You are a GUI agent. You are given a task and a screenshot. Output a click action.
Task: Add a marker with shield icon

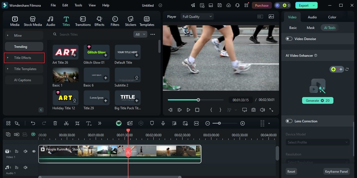(152, 123)
